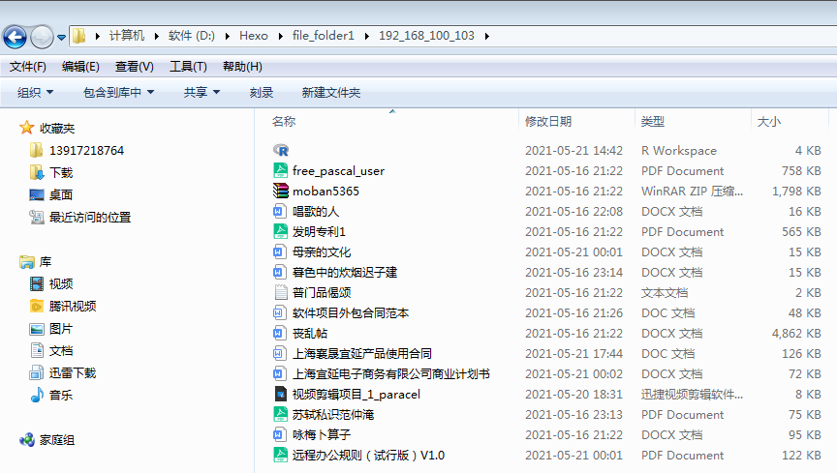
Task: Open the 迅雷下载 library icon
Action: point(36,372)
